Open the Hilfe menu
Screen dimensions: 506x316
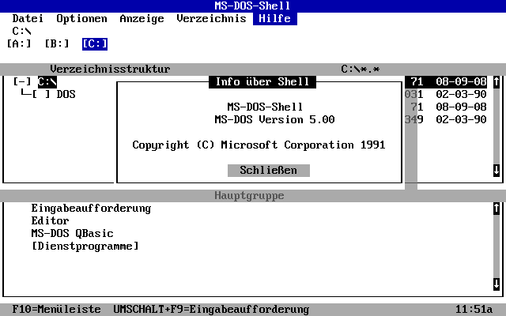point(274,18)
